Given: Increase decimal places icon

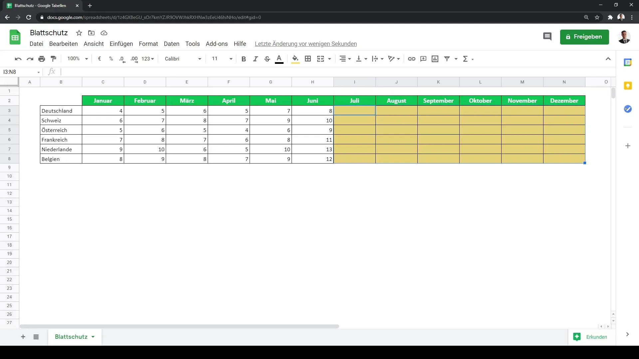Looking at the screenshot, I should pyautogui.click(x=134, y=59).
